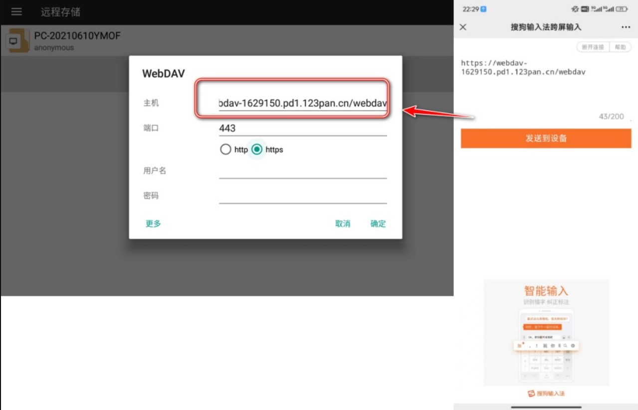
Task: Tap the Sogou input method logo
Action: click(546, 394)
